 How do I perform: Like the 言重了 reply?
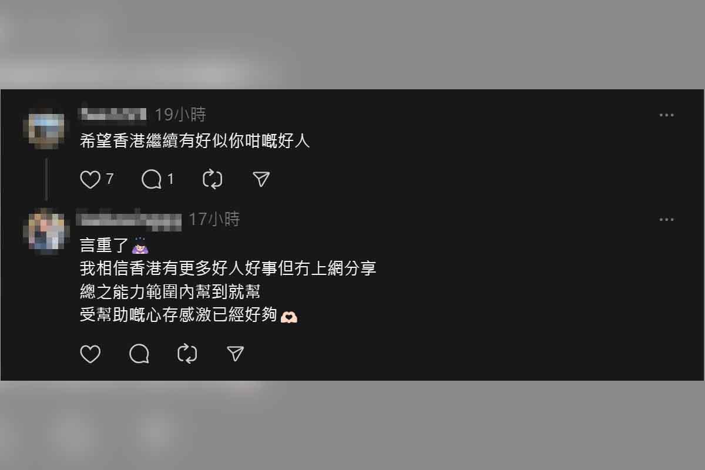pos(90,354)
